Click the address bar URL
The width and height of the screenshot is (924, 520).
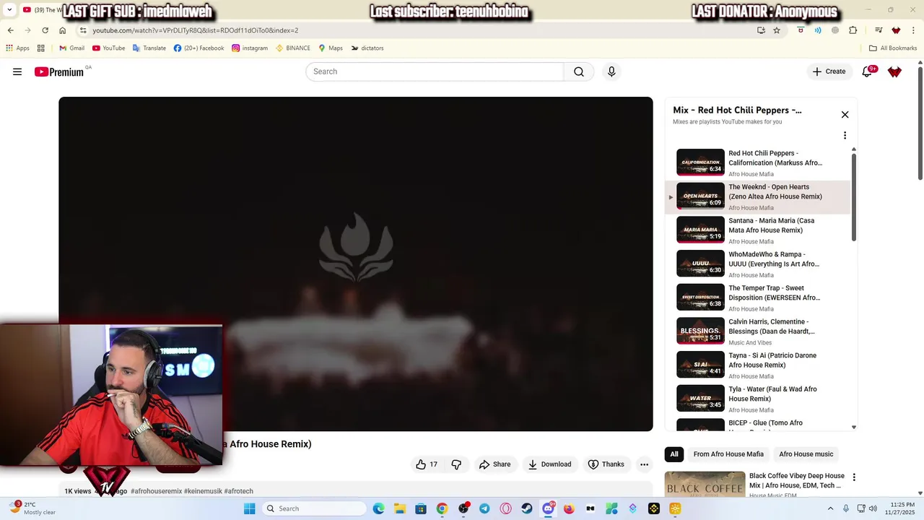coord(195,30)
